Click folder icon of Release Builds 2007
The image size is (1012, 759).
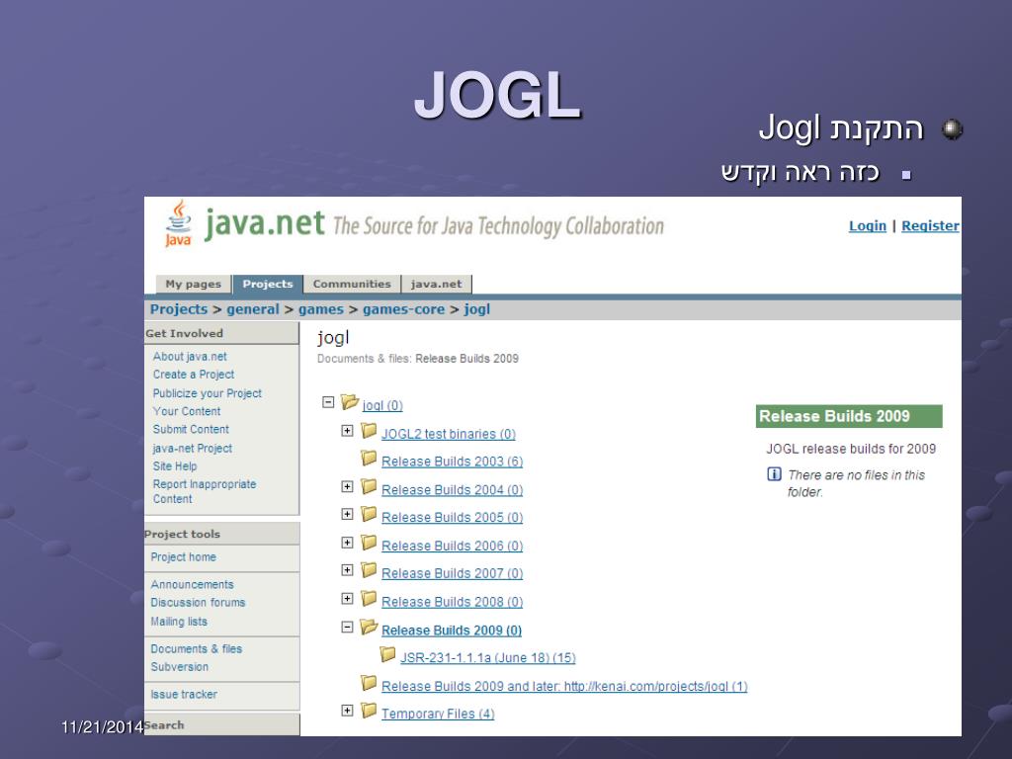point(370,570)
